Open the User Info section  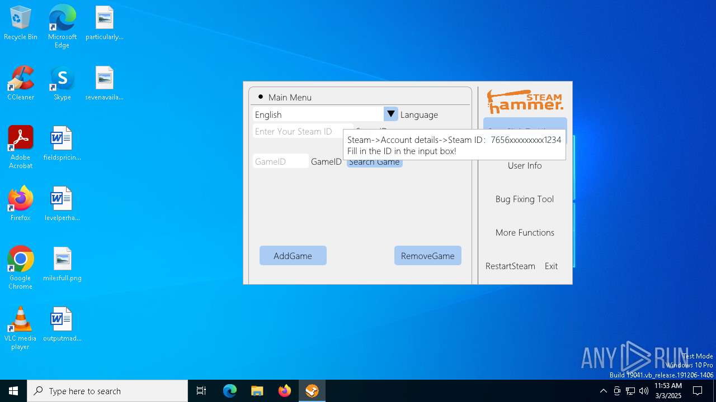tap(525, 165)
